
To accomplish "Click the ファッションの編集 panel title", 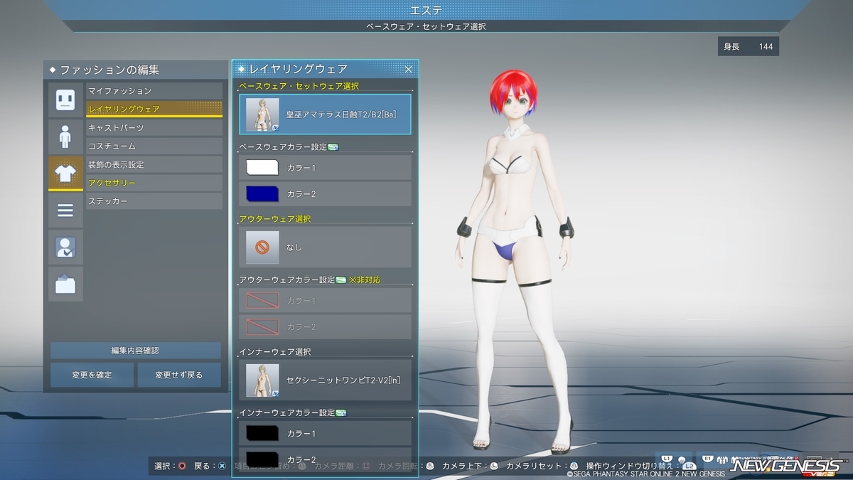I will click(x=109, y=70).
